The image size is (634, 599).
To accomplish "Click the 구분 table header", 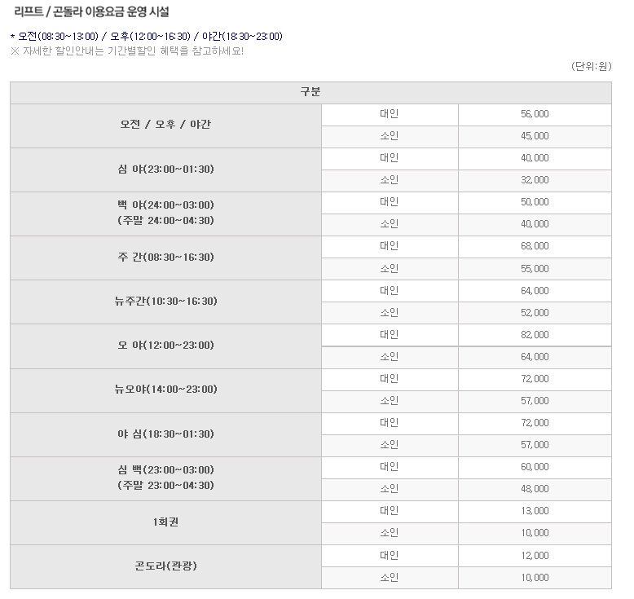I will pyautogui.click(x=310, y=92).
